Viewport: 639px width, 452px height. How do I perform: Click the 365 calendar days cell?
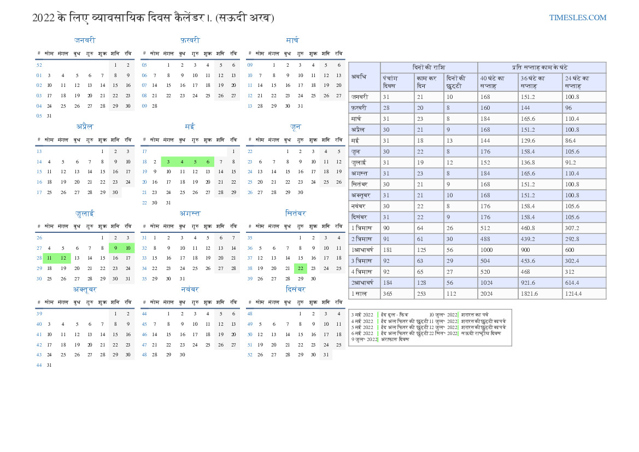pos(396,293)
